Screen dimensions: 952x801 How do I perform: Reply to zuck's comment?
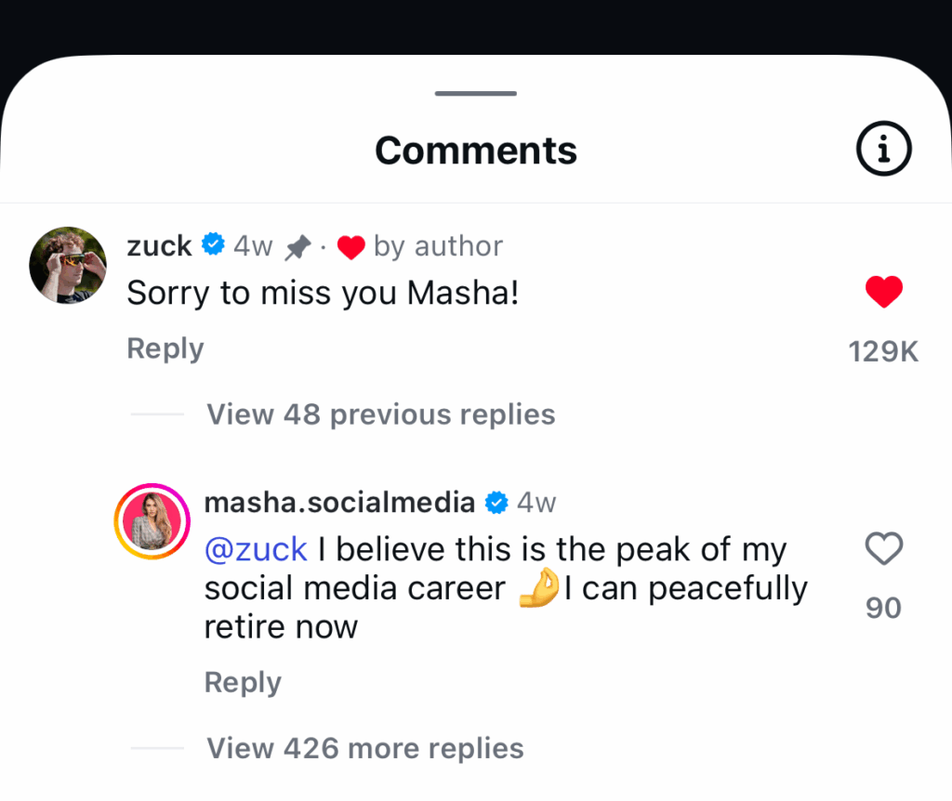(x=165, y=348)
